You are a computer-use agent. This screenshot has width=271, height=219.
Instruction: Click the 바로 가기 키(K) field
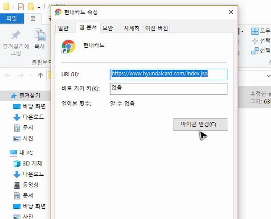(168, 89)
